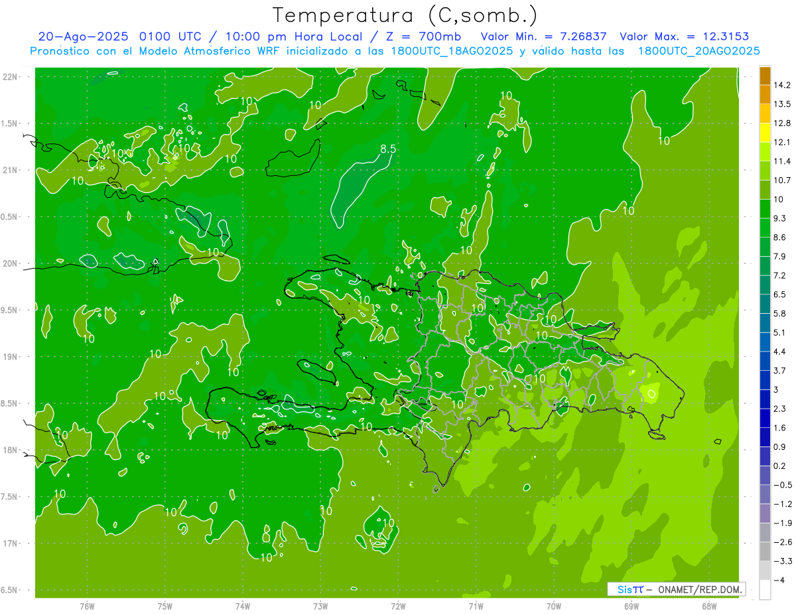This screenshot has height=615, width=796.
Task: Click the '0.9' color scale label
Action: (x=780, y=446)
